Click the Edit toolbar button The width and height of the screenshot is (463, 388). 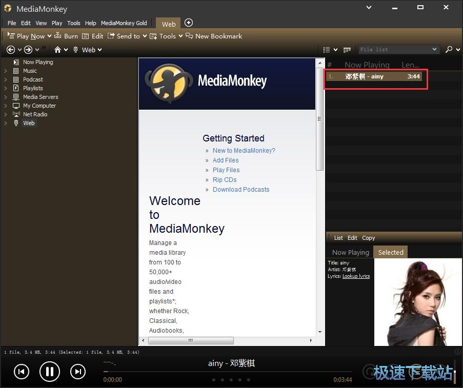[93, 36]
